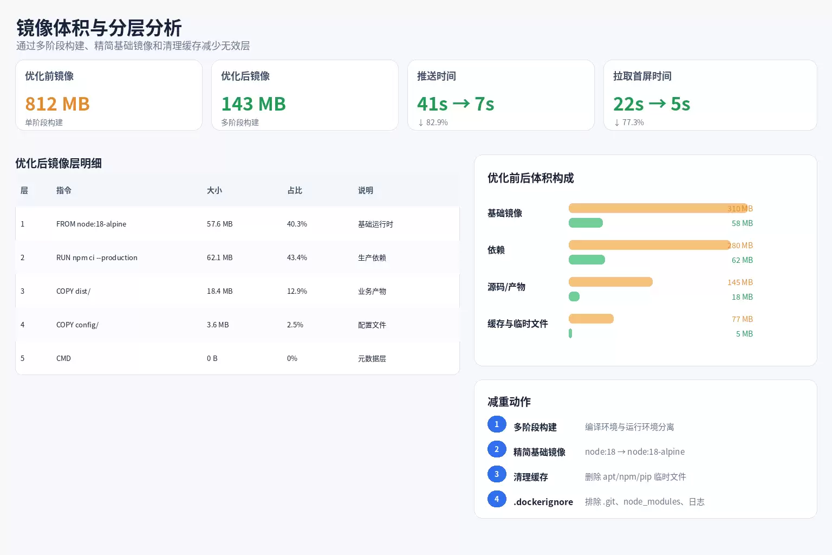Screen dimensions: 832x555
Task: Click the 41s → 7s push time value
Action: pos(456,104)
